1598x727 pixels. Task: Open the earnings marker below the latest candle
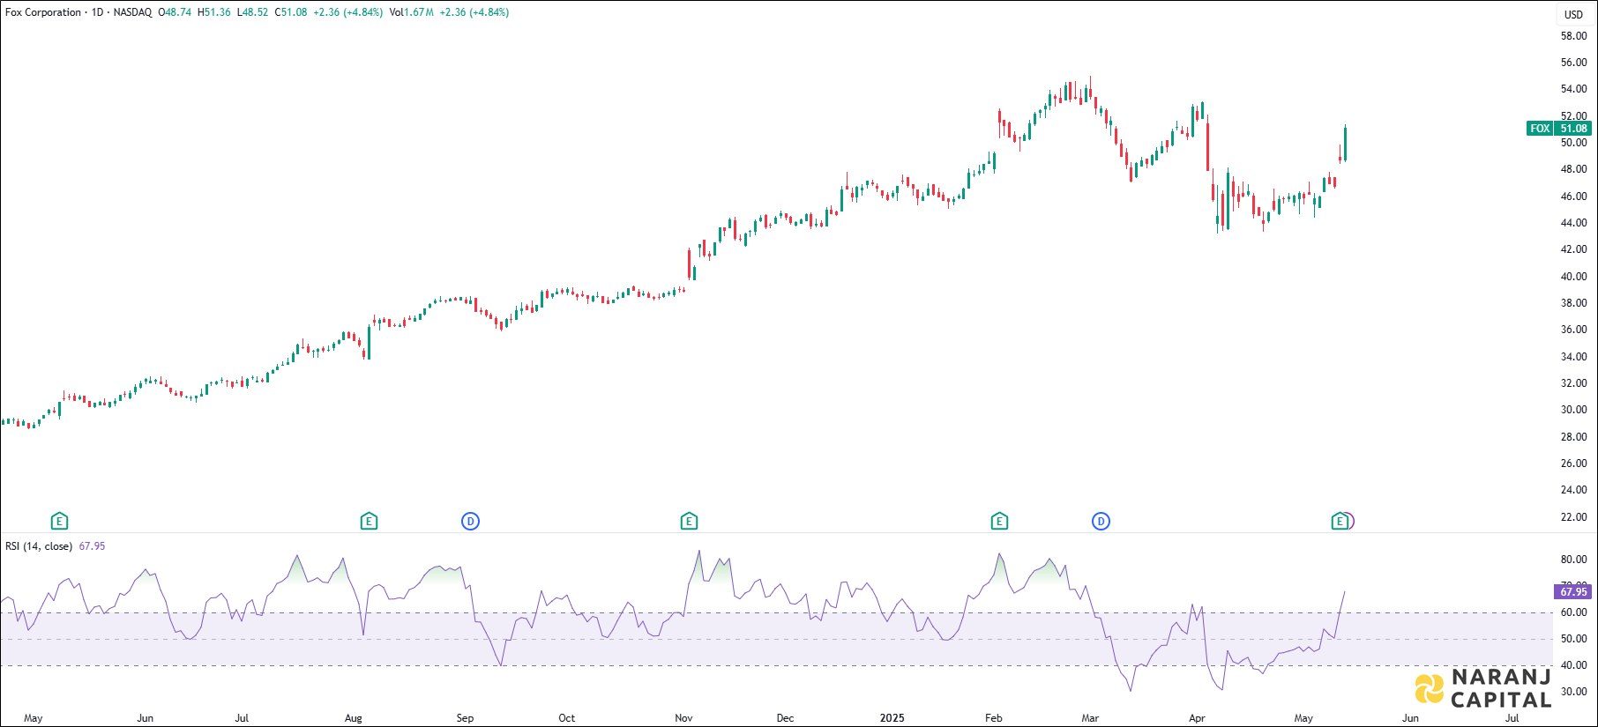(x=1340, y=522)
